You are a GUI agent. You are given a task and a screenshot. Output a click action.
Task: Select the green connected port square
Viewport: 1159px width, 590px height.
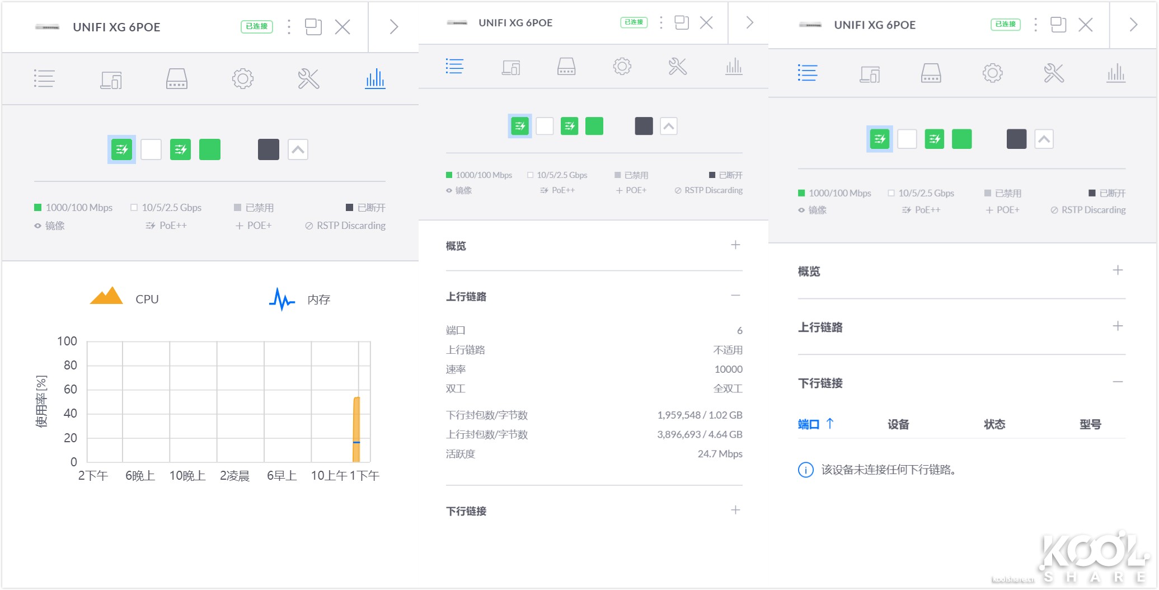(x=210, y=149)
